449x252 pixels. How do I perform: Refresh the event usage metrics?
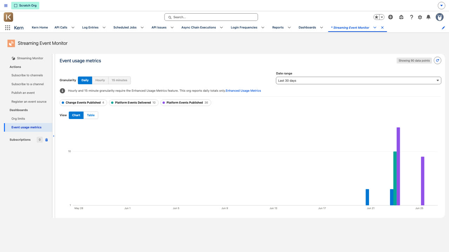pyautogui.click(x=437, y=61)
